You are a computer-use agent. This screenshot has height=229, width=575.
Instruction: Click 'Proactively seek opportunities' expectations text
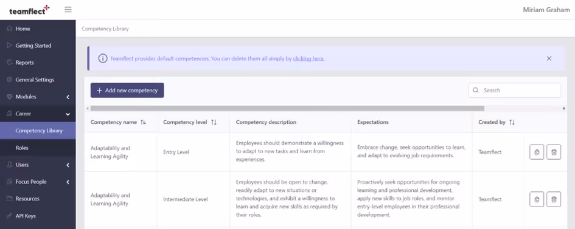[408, 199]
